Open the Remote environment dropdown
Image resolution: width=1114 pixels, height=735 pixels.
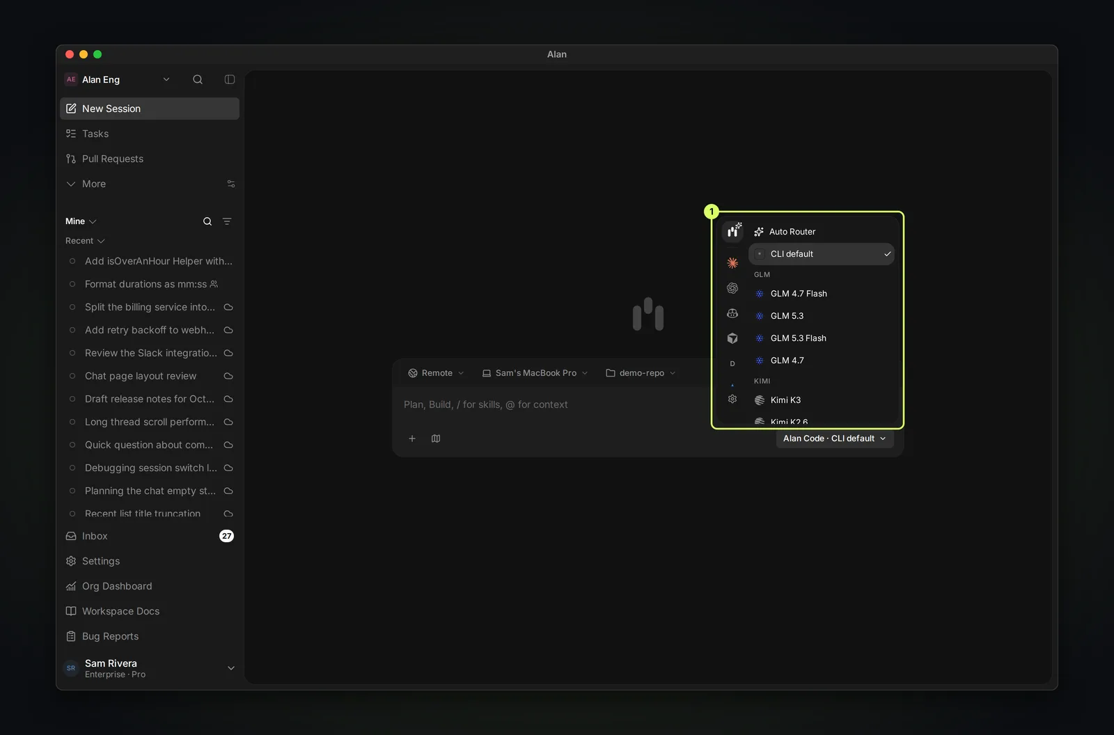pyautogui.click(x=436, y=373)
